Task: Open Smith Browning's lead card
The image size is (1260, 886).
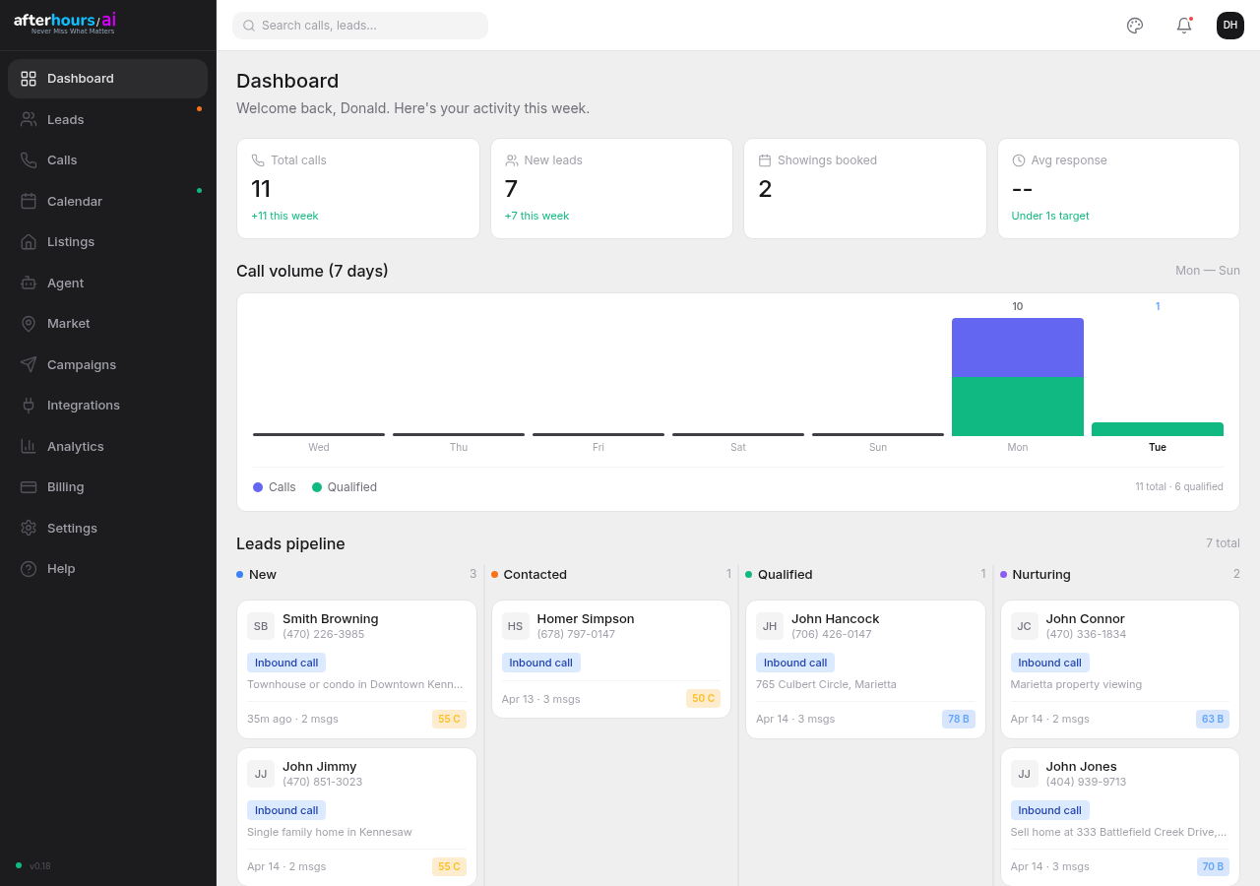Action: click(356, 669)
